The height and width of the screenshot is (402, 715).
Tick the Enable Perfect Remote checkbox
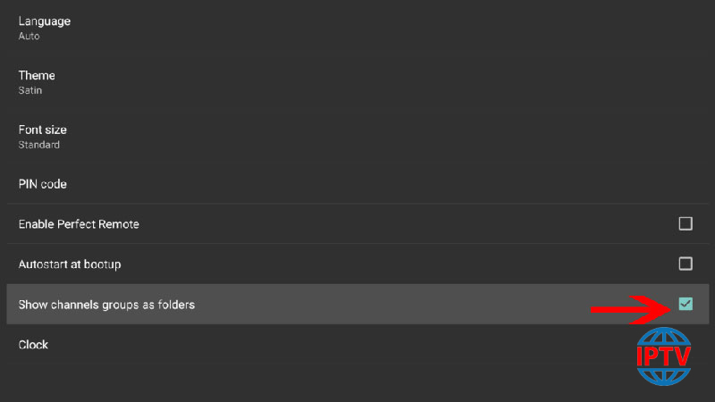686,224
